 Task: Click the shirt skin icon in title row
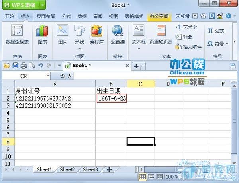tap(203, 16)
